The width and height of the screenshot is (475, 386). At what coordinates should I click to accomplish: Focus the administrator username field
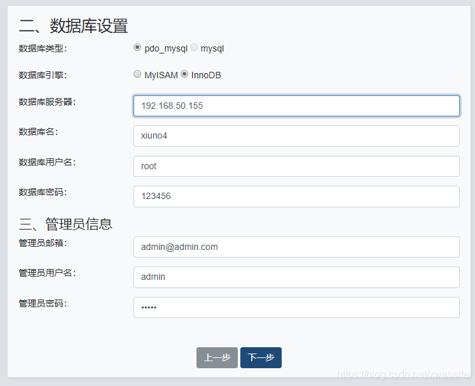coord(296,277)
